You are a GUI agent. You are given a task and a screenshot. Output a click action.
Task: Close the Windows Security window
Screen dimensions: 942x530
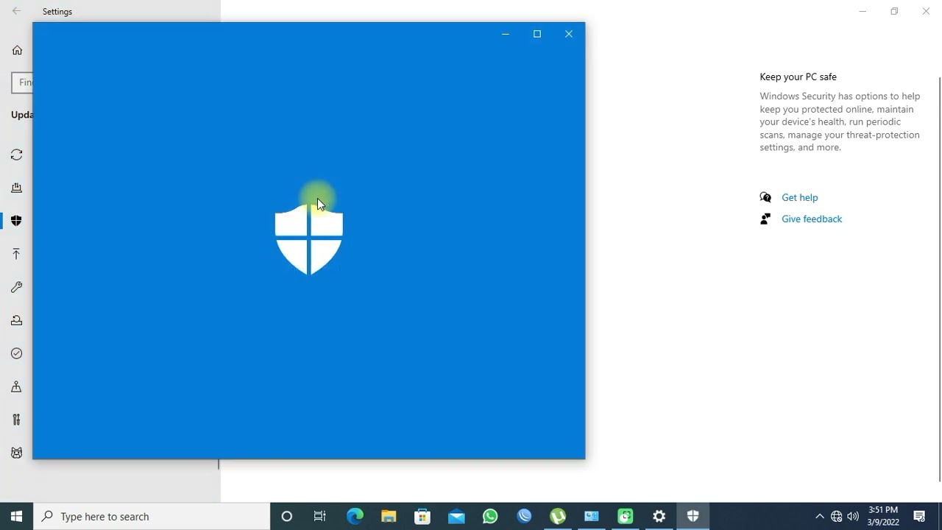[569, 34]
